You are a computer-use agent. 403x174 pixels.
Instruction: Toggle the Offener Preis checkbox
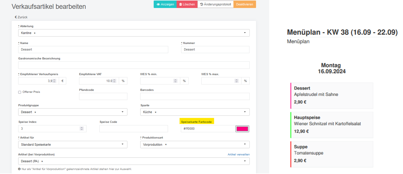pos(20,92)
